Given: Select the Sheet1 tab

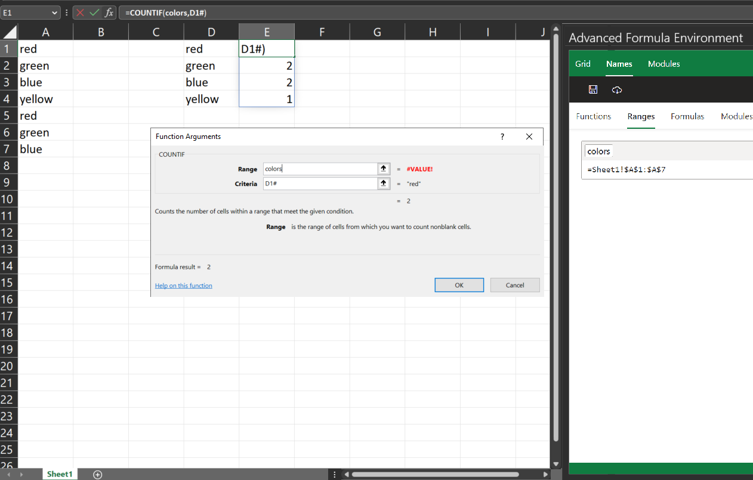Looking at the screenshot, I should (60, 473).
